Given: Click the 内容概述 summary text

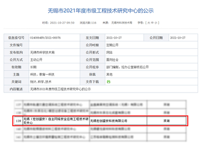Looking at the screenshot, I should pyautogui.click(x=60, y=89).
